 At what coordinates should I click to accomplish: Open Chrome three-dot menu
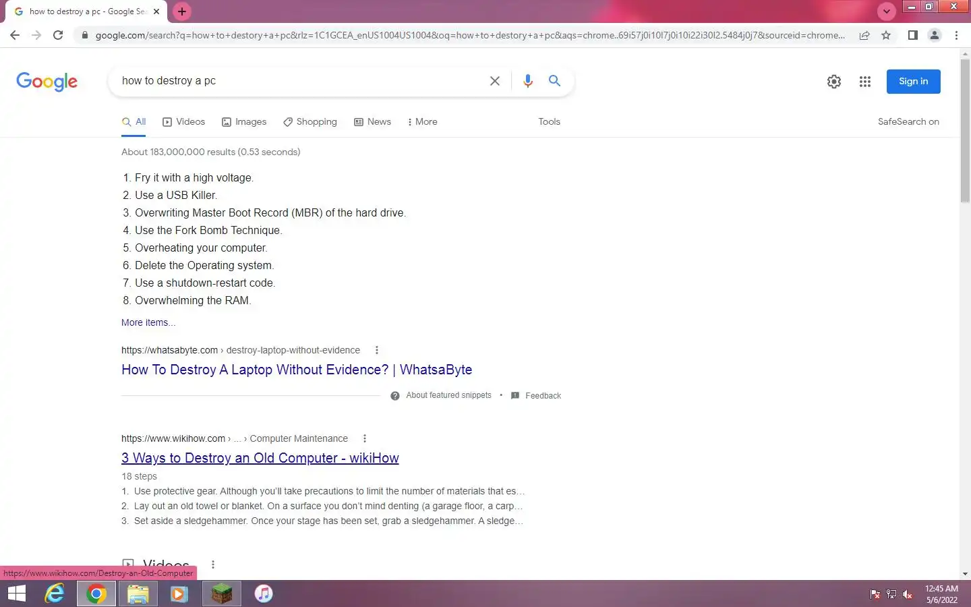(x=956, y=35)
